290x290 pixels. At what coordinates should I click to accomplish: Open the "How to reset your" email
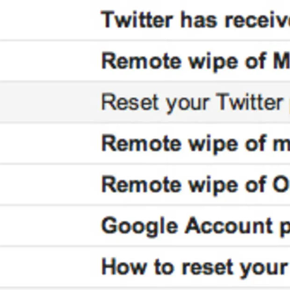point(195,267)
